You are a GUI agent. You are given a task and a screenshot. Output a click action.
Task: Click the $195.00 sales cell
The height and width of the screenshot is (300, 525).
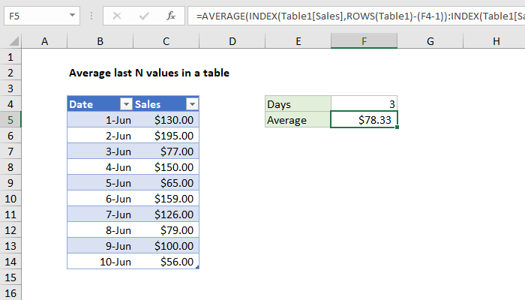click(x=166, y=136)
